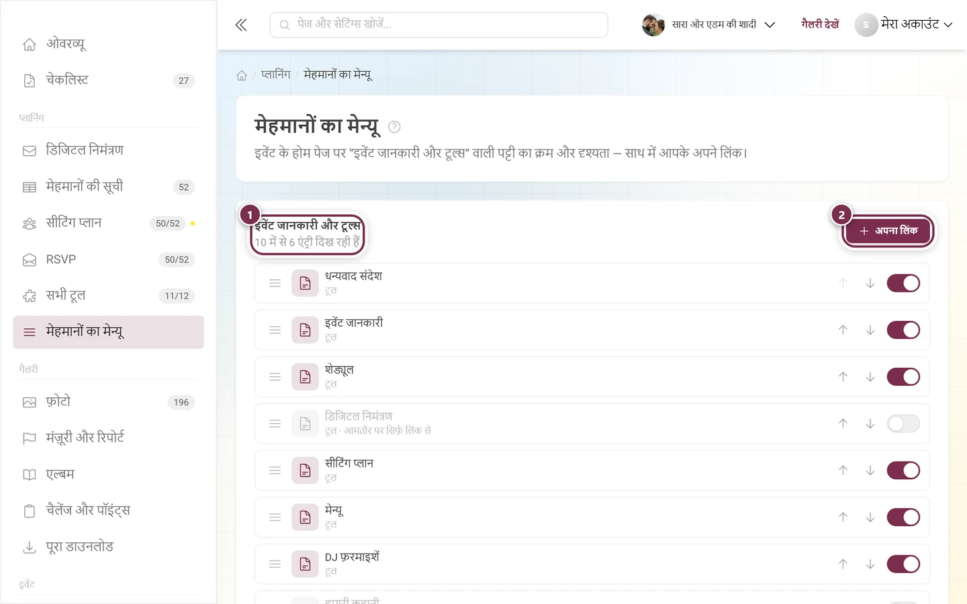Hide सीटिंग प्लान from guest menu
Screen dimensions: 967x604
tap(903, 470)
